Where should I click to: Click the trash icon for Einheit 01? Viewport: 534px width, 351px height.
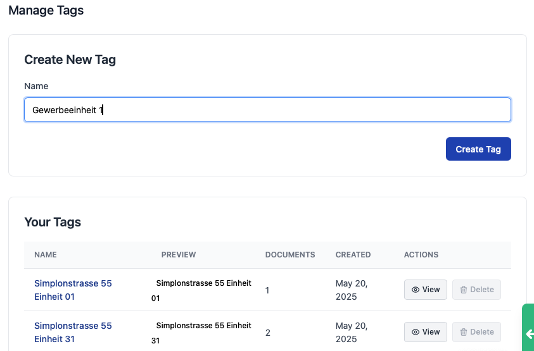pos(464,290)
